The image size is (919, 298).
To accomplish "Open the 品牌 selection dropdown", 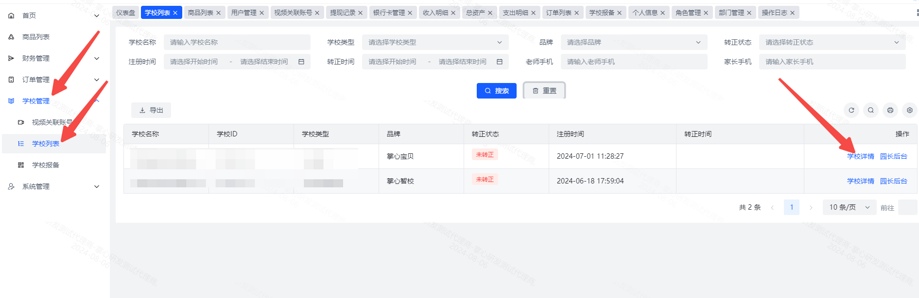I will pos(633,42).
